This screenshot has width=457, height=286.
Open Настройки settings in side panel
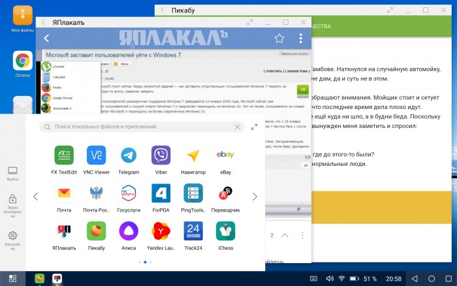tap(12, 241)
